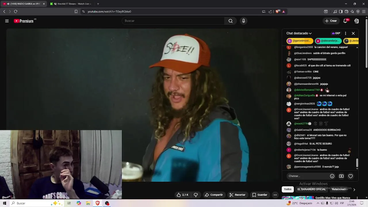Open the Crear menu

(x=331, y=21)
